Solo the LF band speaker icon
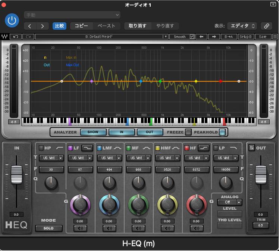Screen dimensions: 279x251 coord(80,228)
